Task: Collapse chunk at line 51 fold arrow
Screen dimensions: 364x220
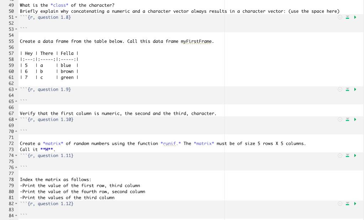Action: [x=16, y=17]
